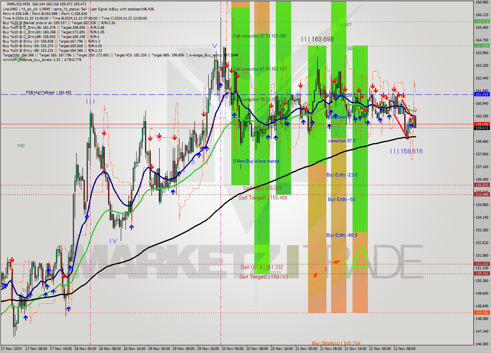The image size is (491, 353).
Task: Select the FSB-HighToBreak | 161.455 label
Action: click(x=49, y=92)
